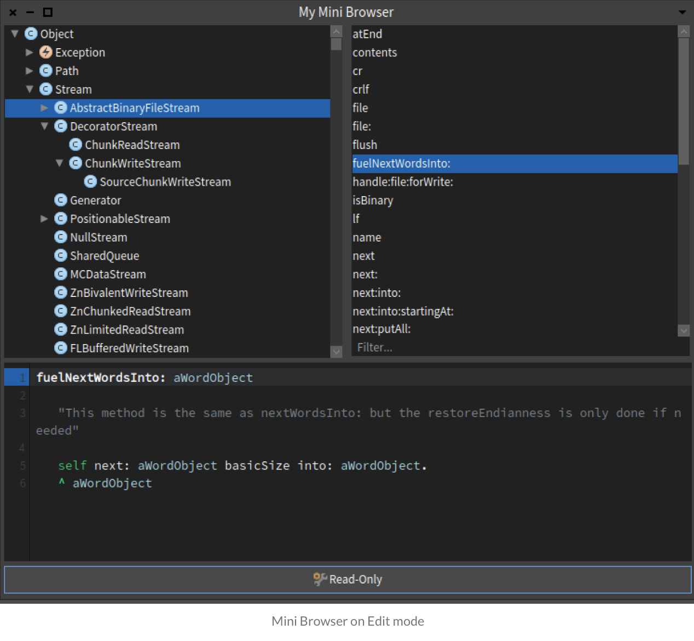
Task: Click the ChunkReadStream class icon
Action: tap(76, 145)
